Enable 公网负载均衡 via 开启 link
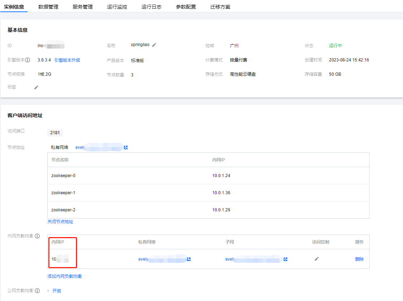This screenshot has height=301, width=403. [x=57, y=291]
